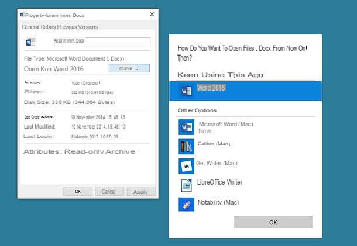Click Cancel in Properties dialog

pos(109,192)
